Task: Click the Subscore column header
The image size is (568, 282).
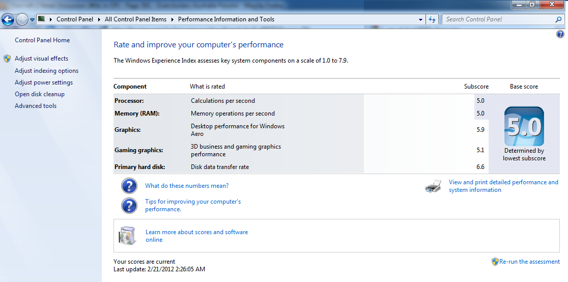Action: coord(476,87)
